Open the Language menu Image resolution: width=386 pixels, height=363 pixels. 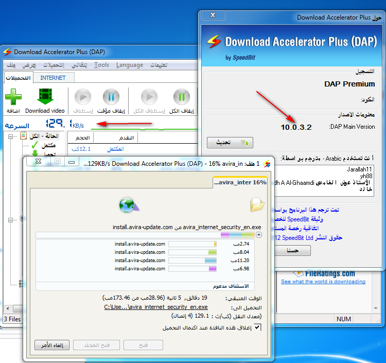[x=130, y=65]
